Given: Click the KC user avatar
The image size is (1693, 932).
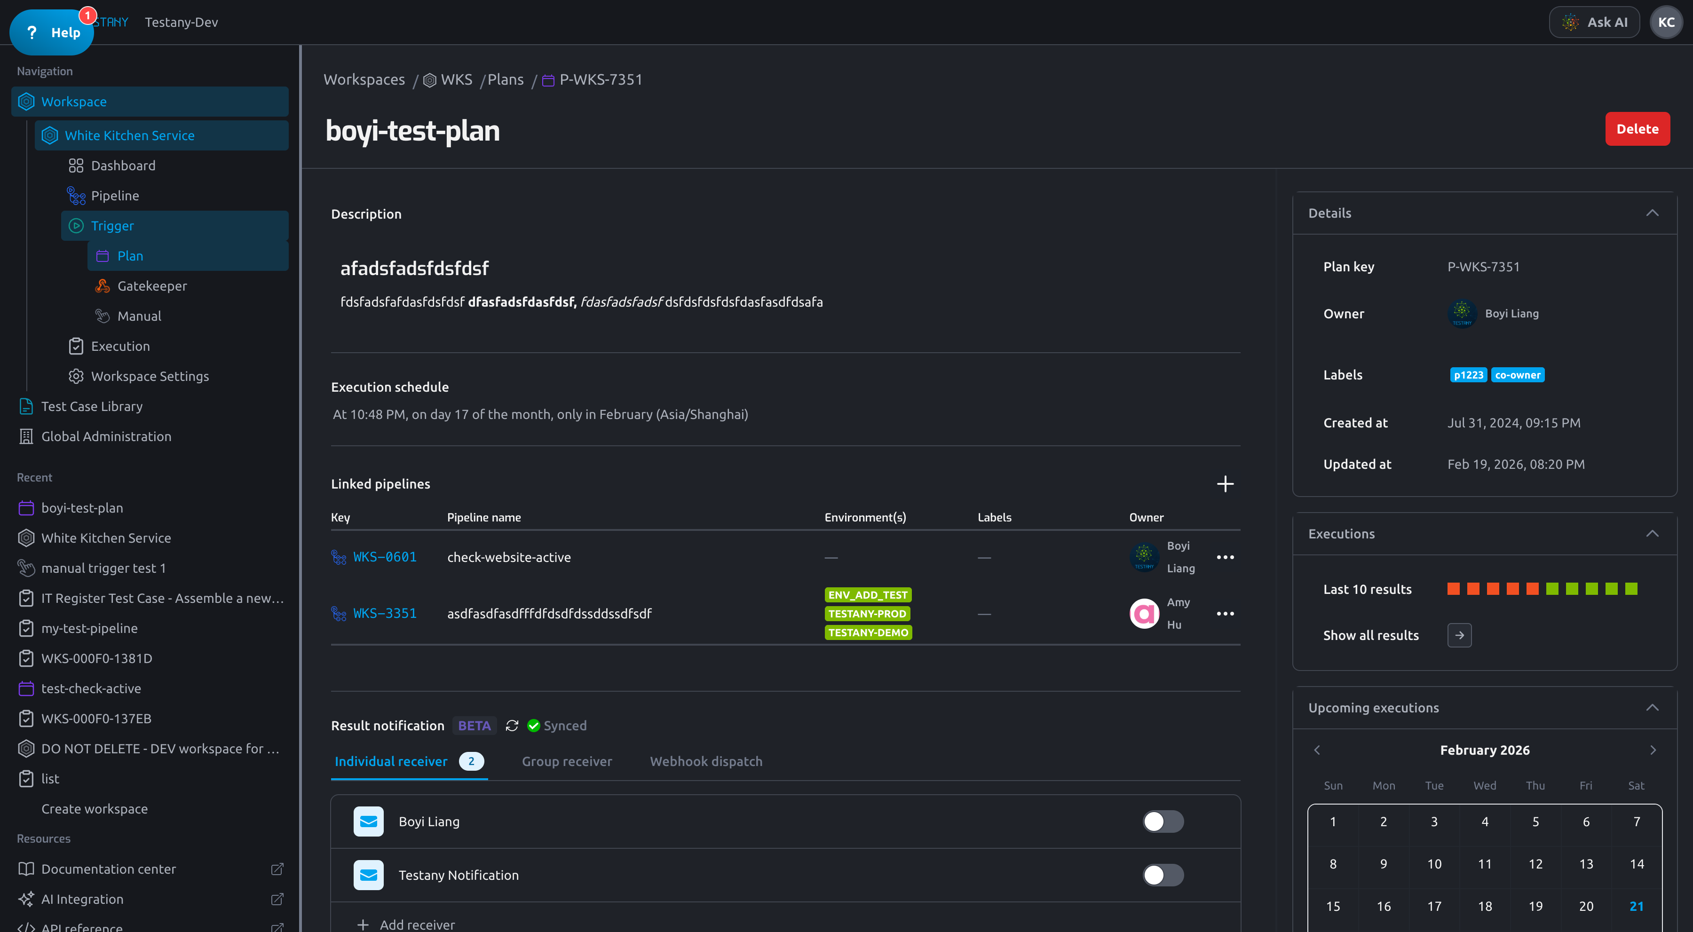Looking at the screenshot, I should click(1666, 23).
